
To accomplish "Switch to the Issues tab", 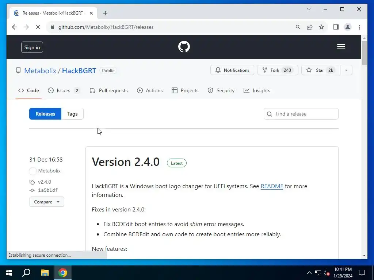I will point(64,90).
